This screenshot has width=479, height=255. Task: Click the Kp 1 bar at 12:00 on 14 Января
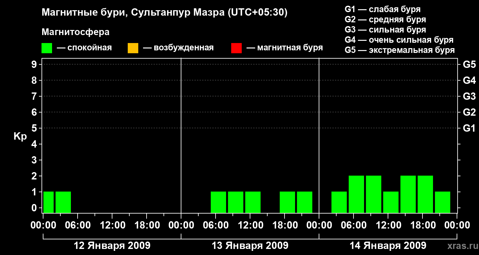pos(391,202)
